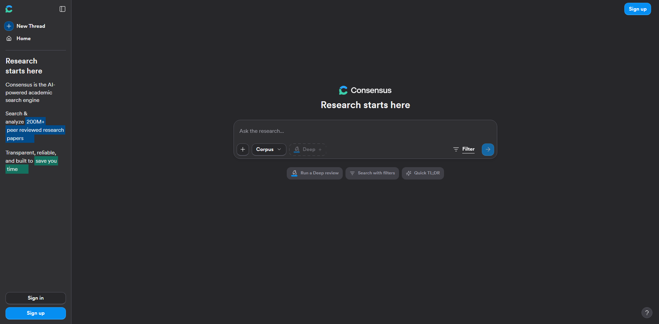The image size is (659, 324).
Task: Open the help question mark button
Action: coord(647,313)
